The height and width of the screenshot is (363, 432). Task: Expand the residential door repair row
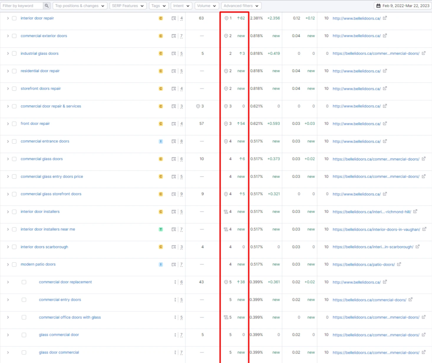(x=8, y=71)
